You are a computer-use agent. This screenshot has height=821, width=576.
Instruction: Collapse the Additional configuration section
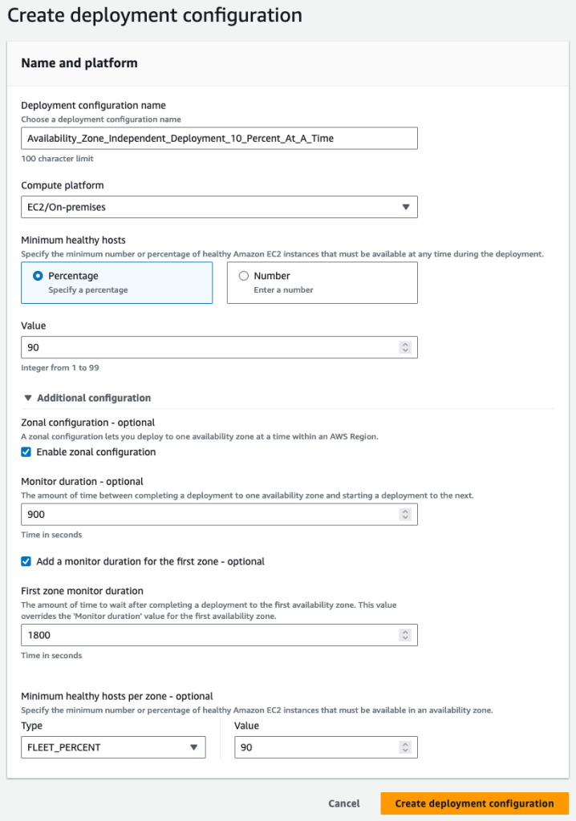pos(88,398)
